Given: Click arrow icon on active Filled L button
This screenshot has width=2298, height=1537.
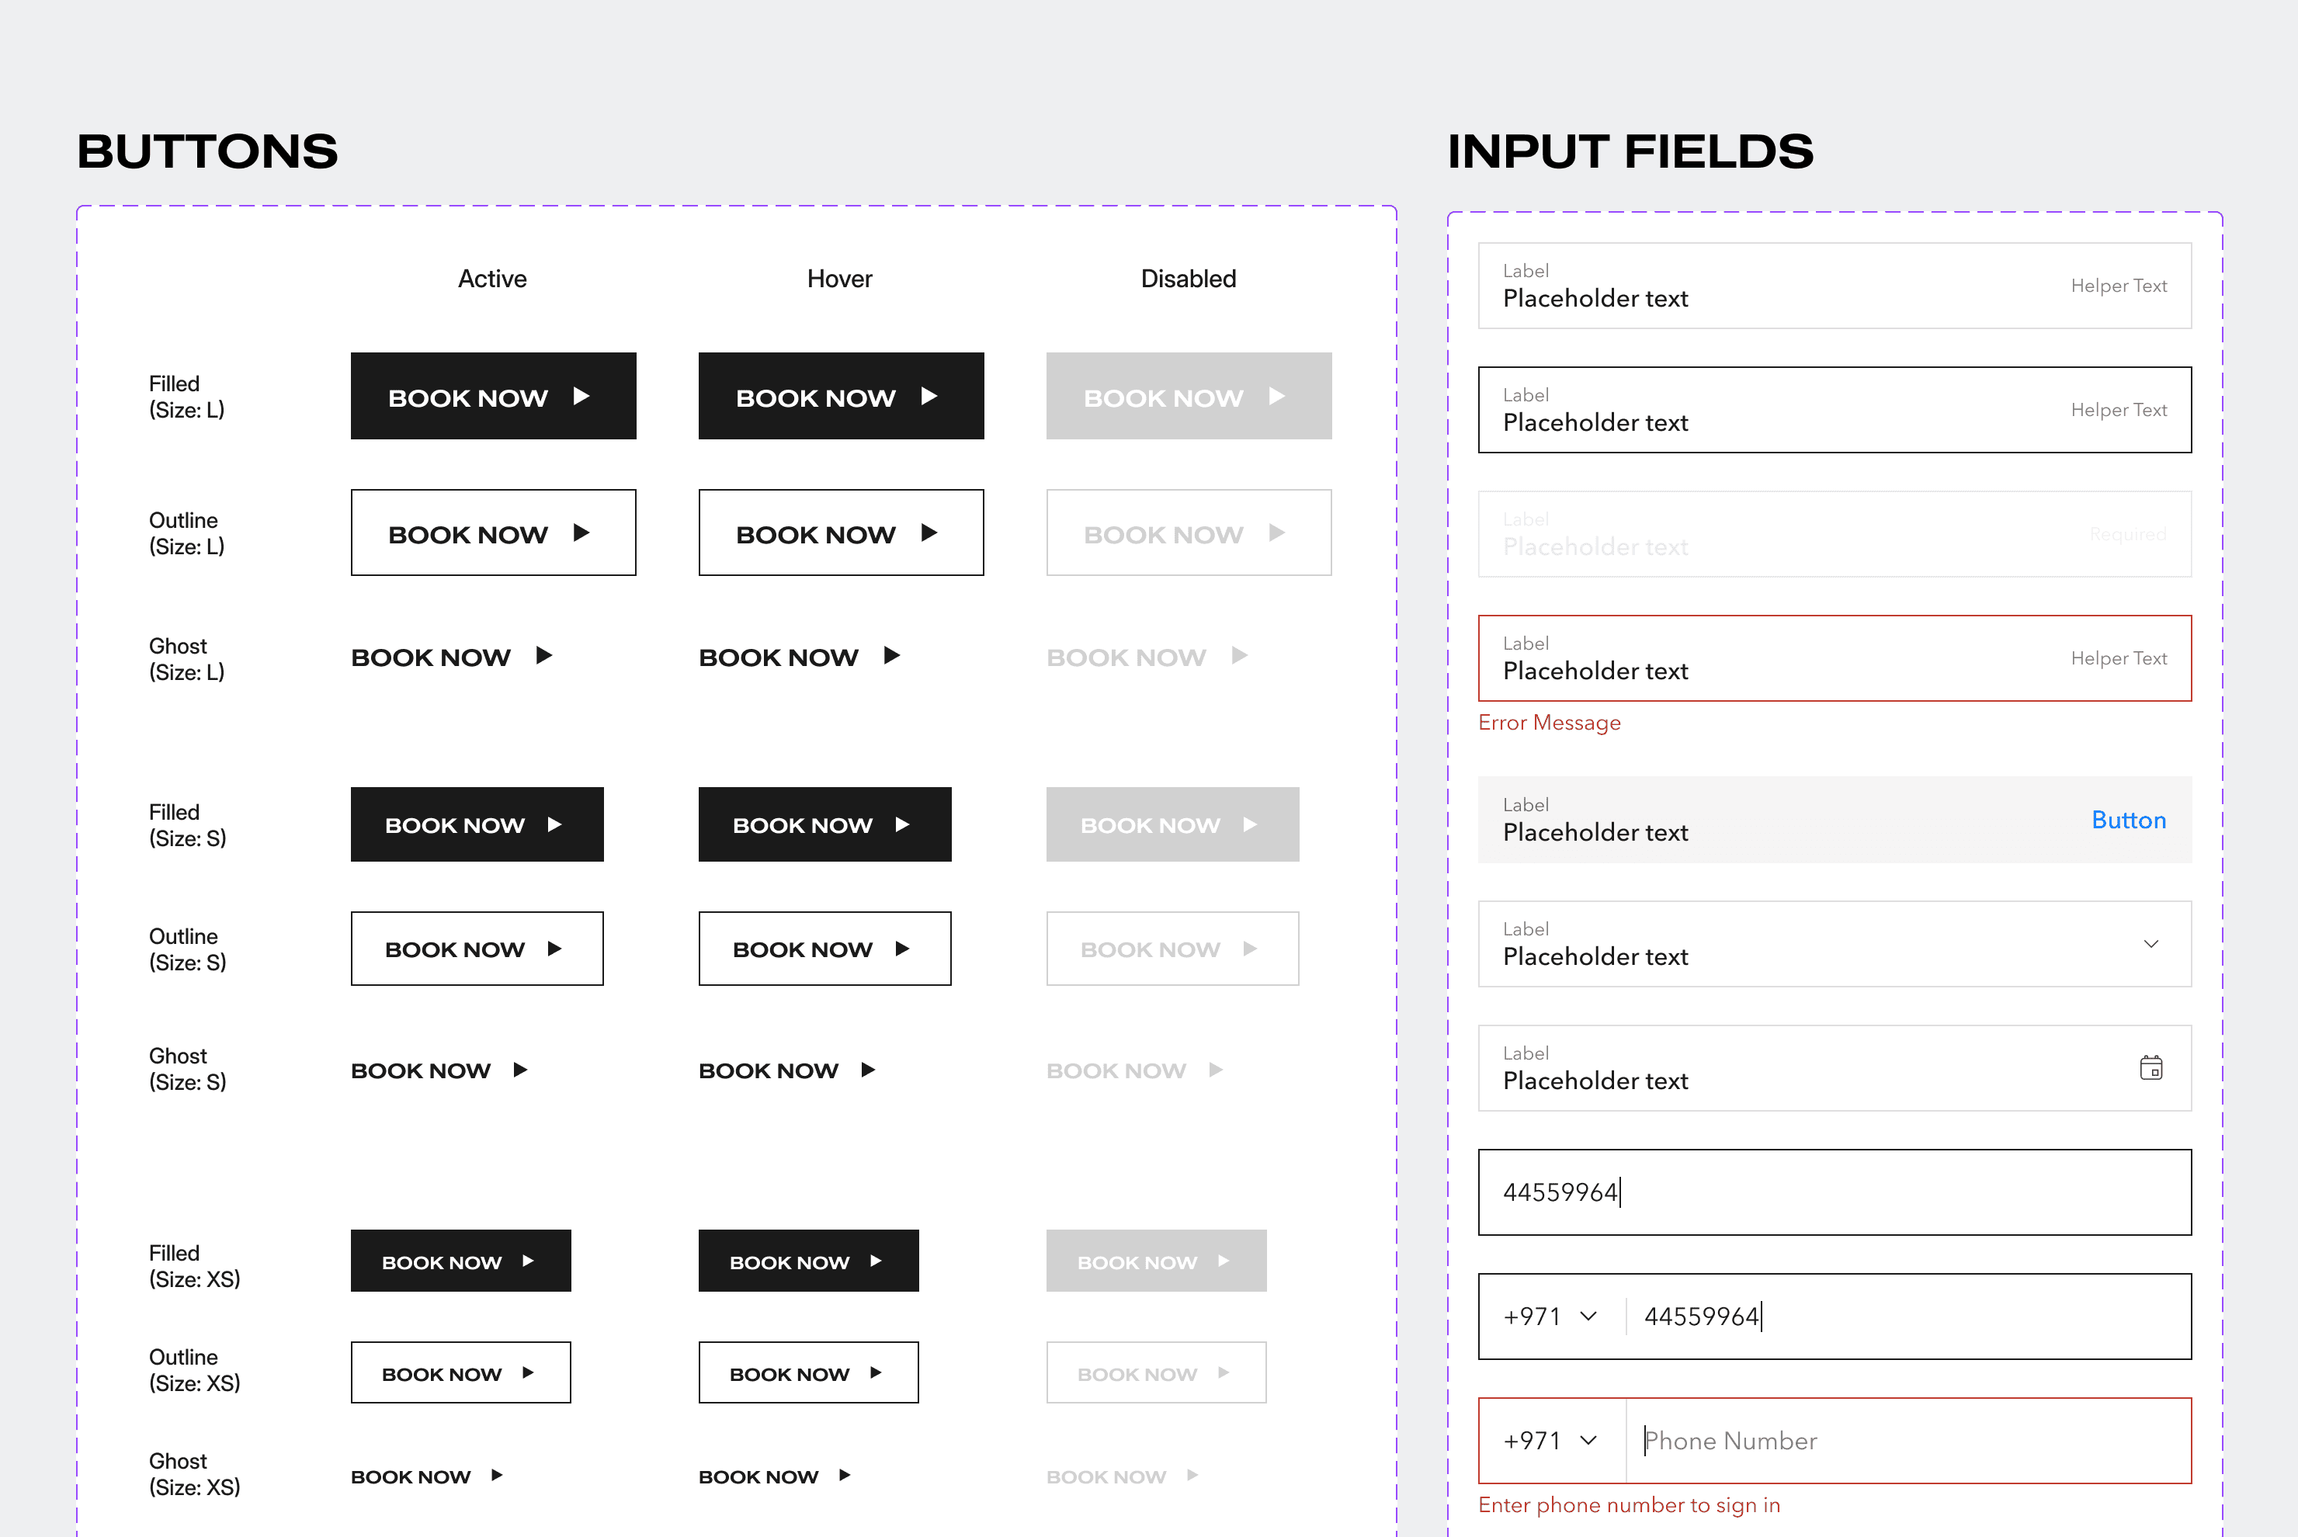Looking at the screenshot, I should tap(581, 396).
